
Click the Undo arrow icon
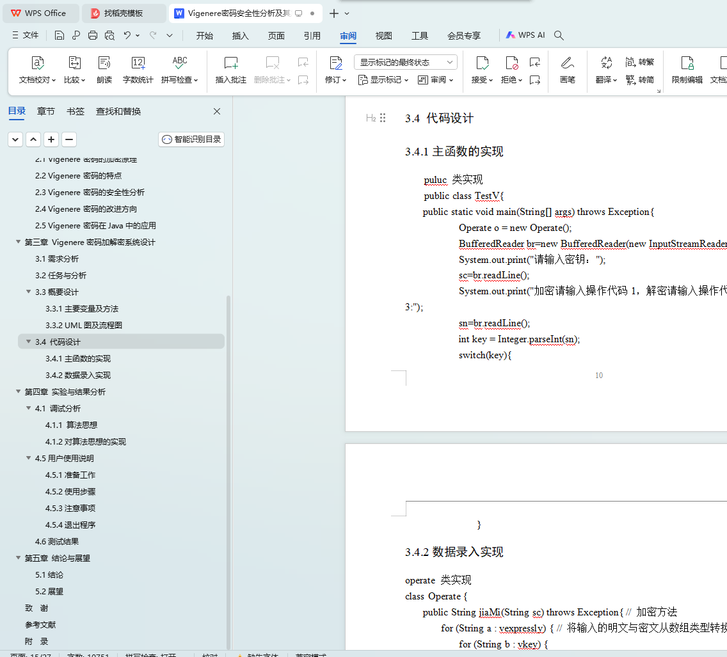127,35
